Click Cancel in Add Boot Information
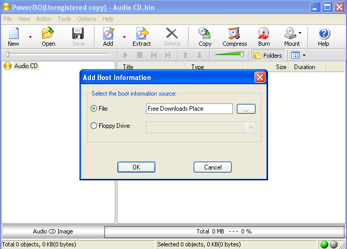 pyautogui.click(x=212, y=167)
